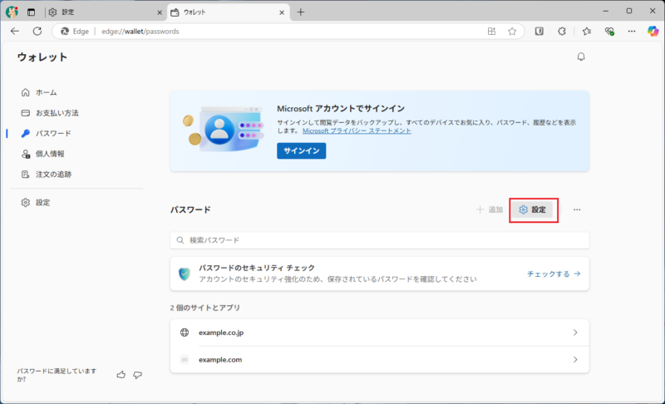Expand example.co.jp entry chevron

click(575, 333)
